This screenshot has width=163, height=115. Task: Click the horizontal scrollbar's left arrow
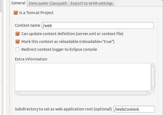click(17, 93)
